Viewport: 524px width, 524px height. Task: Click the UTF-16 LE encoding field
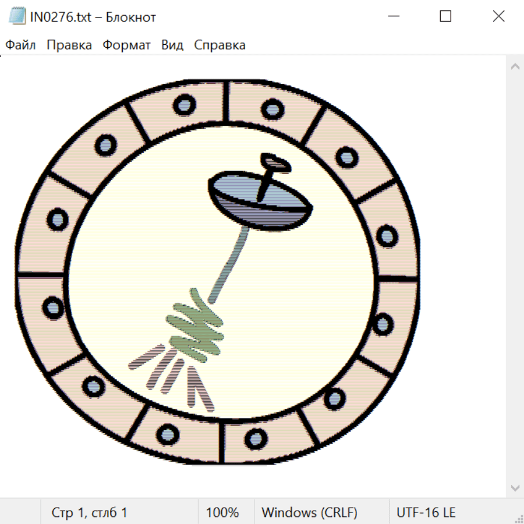click(426, 513)
